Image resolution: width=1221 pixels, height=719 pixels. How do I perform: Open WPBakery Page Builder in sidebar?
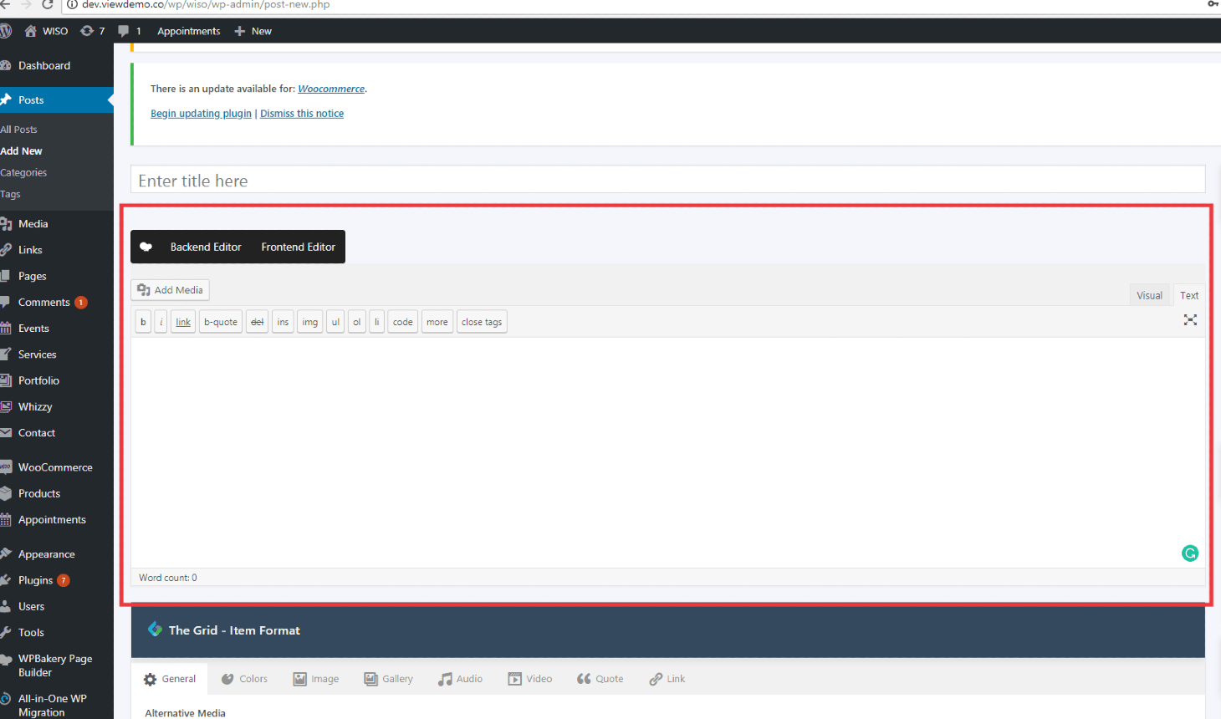click(57, 665)
